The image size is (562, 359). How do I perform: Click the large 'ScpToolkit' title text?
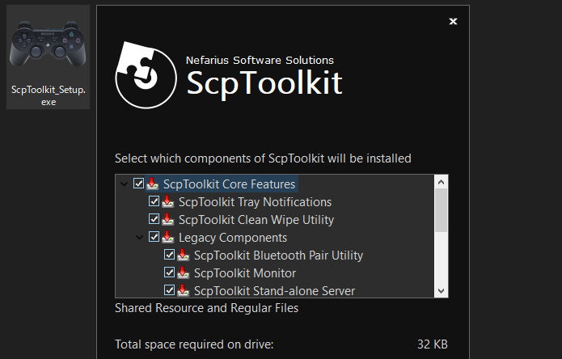pos(264,83)
